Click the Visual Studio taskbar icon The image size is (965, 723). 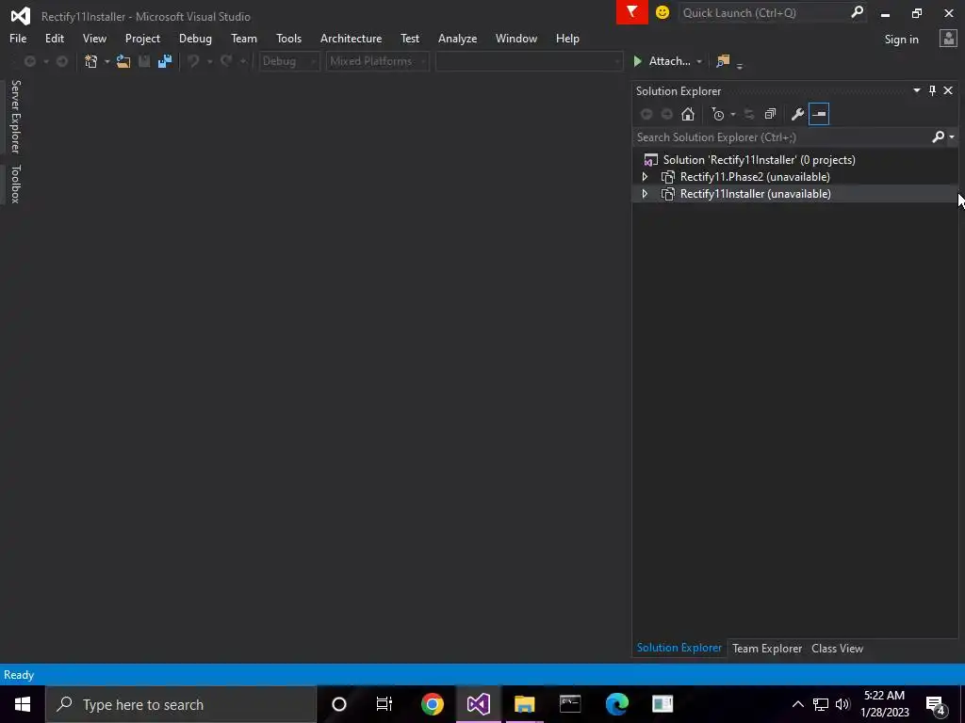point(478,704)
